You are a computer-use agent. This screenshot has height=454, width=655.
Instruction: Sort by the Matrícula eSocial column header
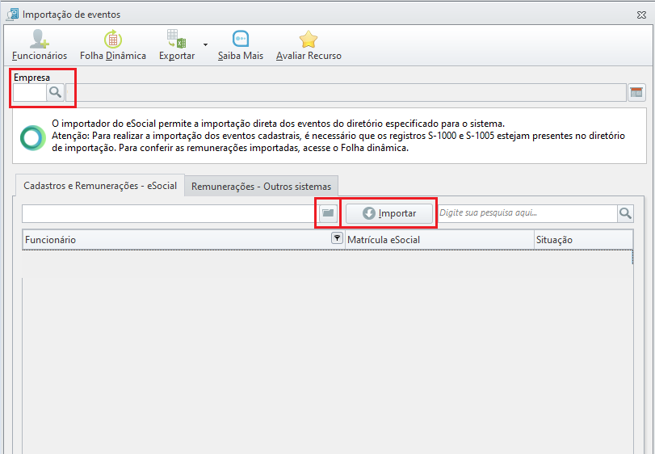tap(439, 240)
